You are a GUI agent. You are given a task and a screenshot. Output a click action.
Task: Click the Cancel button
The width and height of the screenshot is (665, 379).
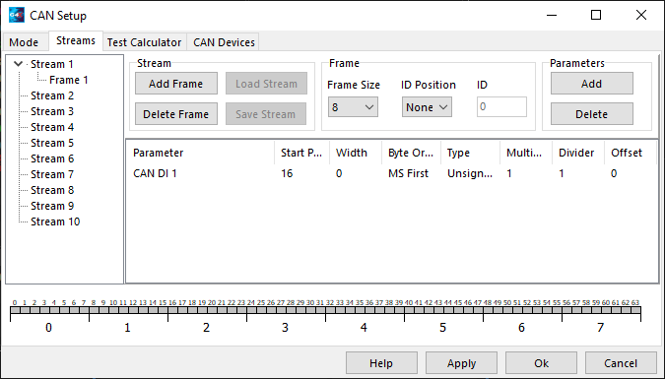621,363
